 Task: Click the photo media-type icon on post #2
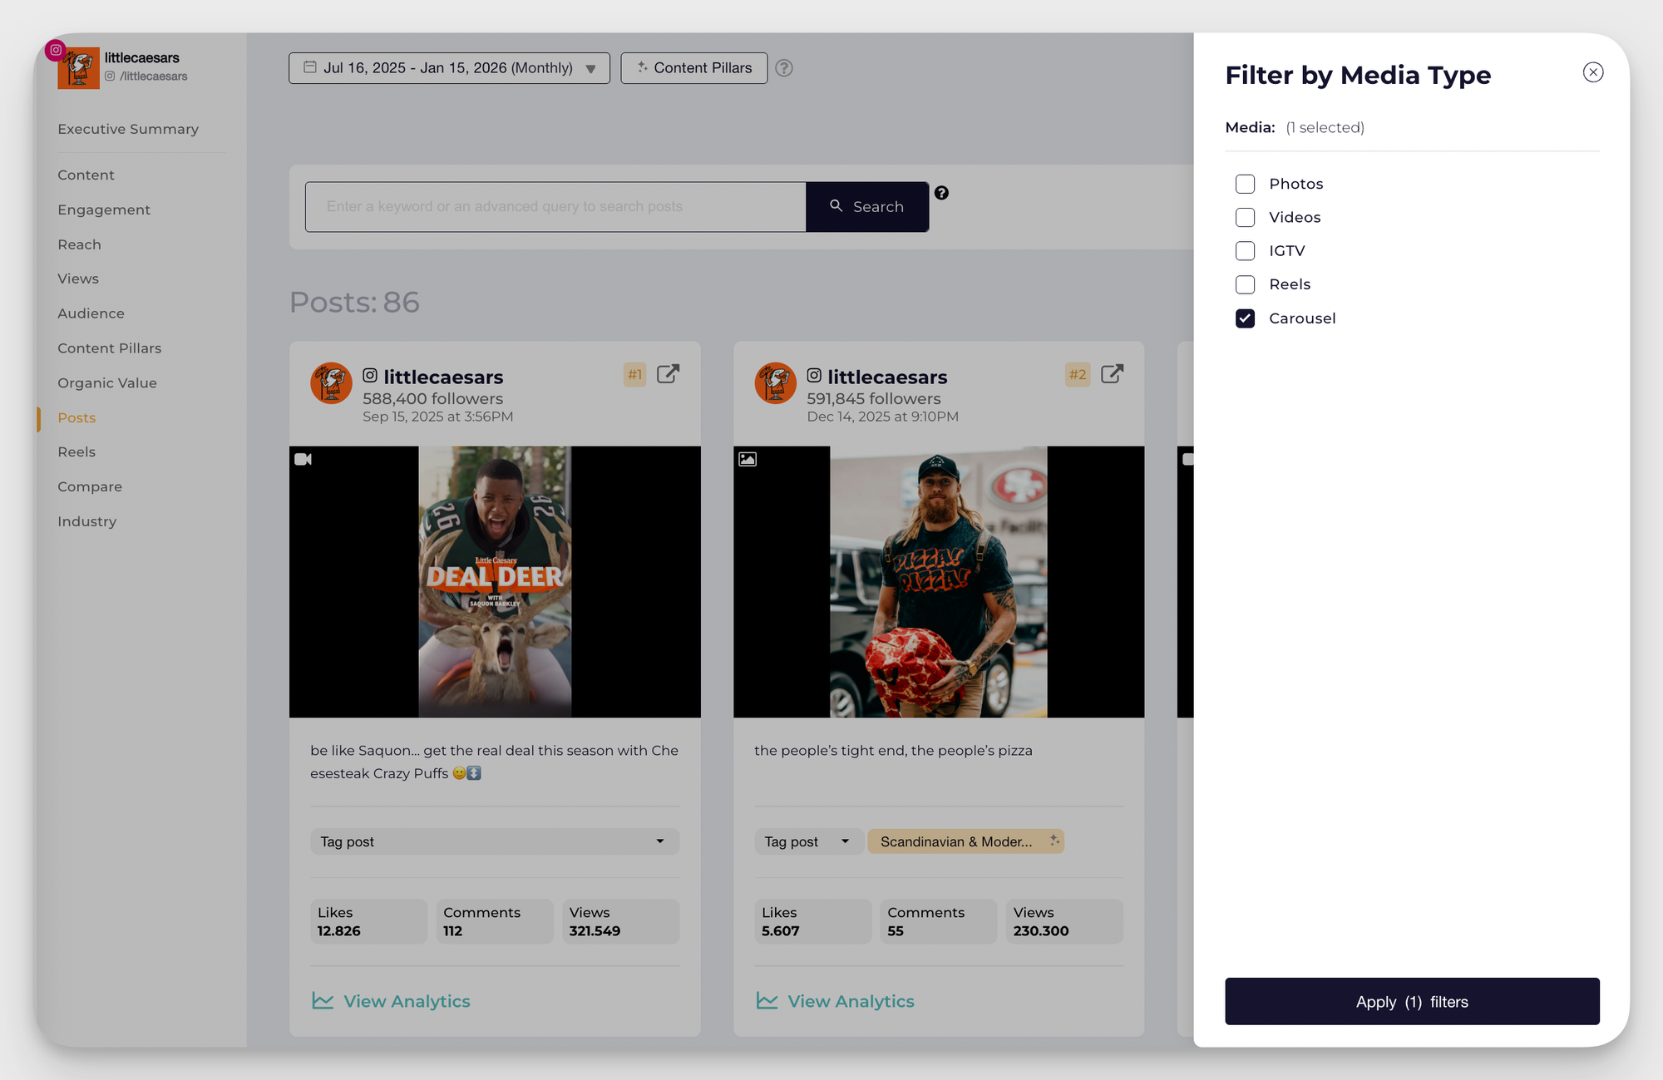coord(747,459)
